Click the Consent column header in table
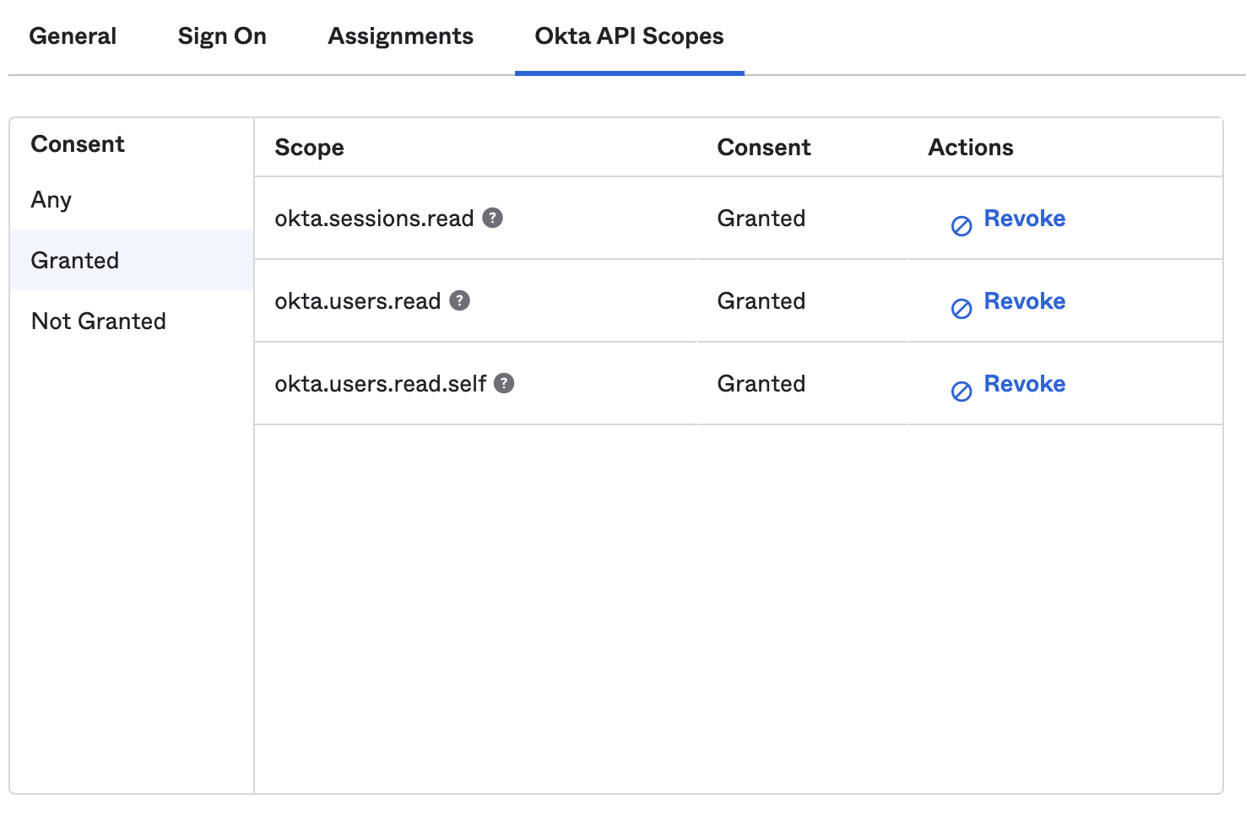 [x=764, y=148]
